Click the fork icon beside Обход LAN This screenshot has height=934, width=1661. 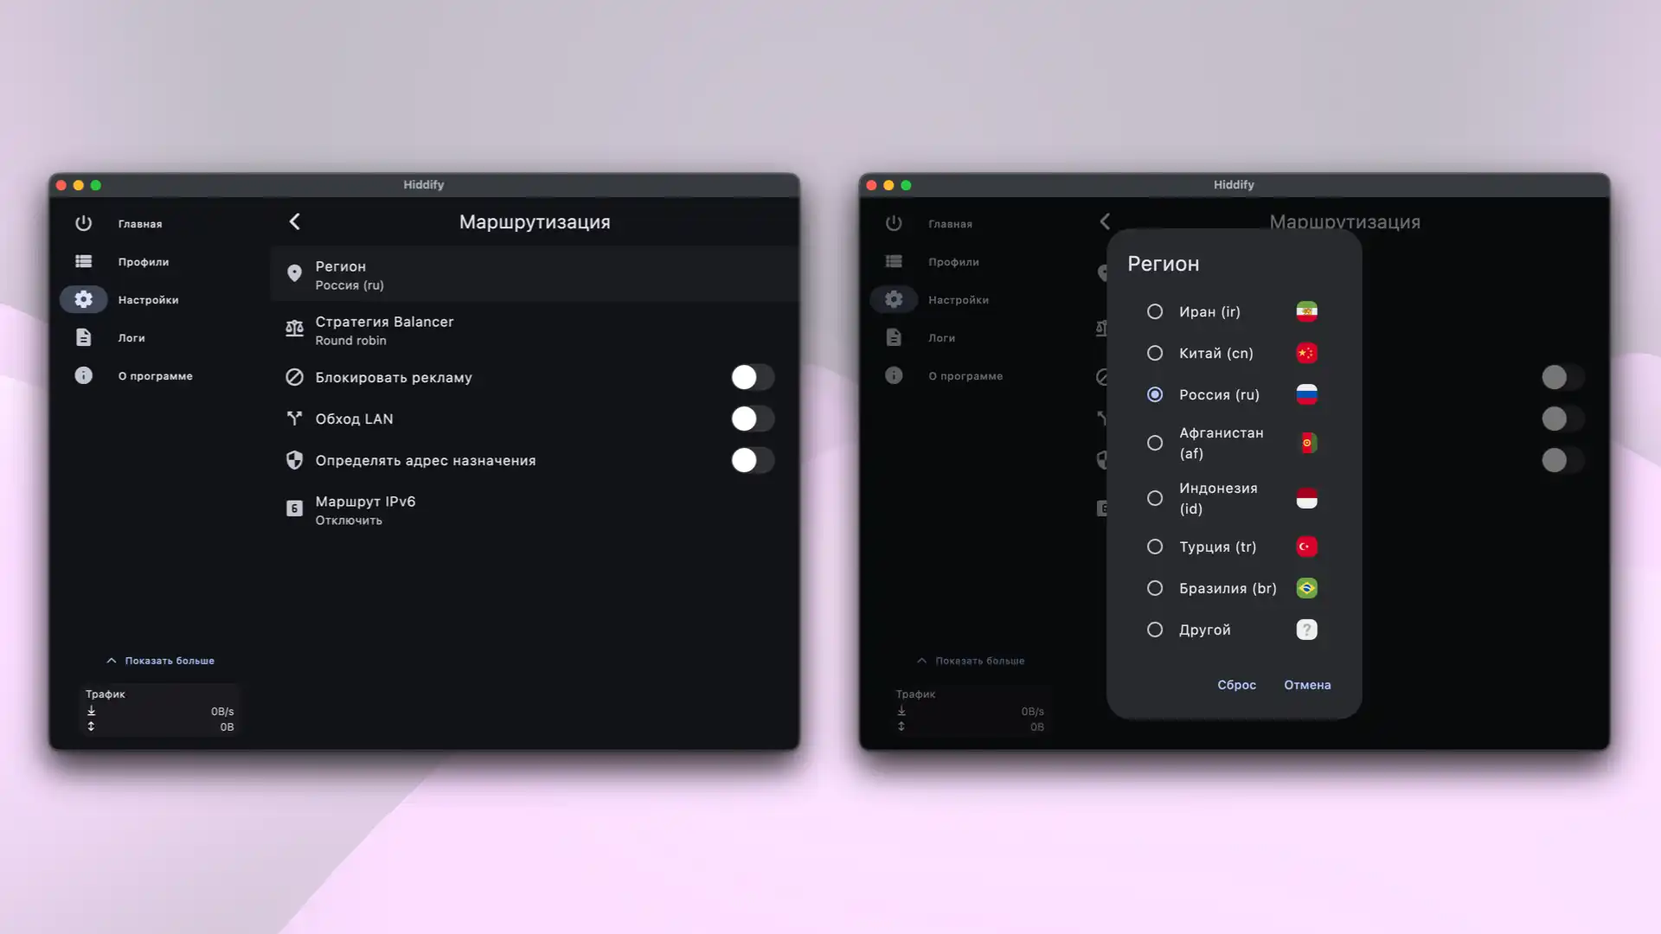click(x=294, y=419)
